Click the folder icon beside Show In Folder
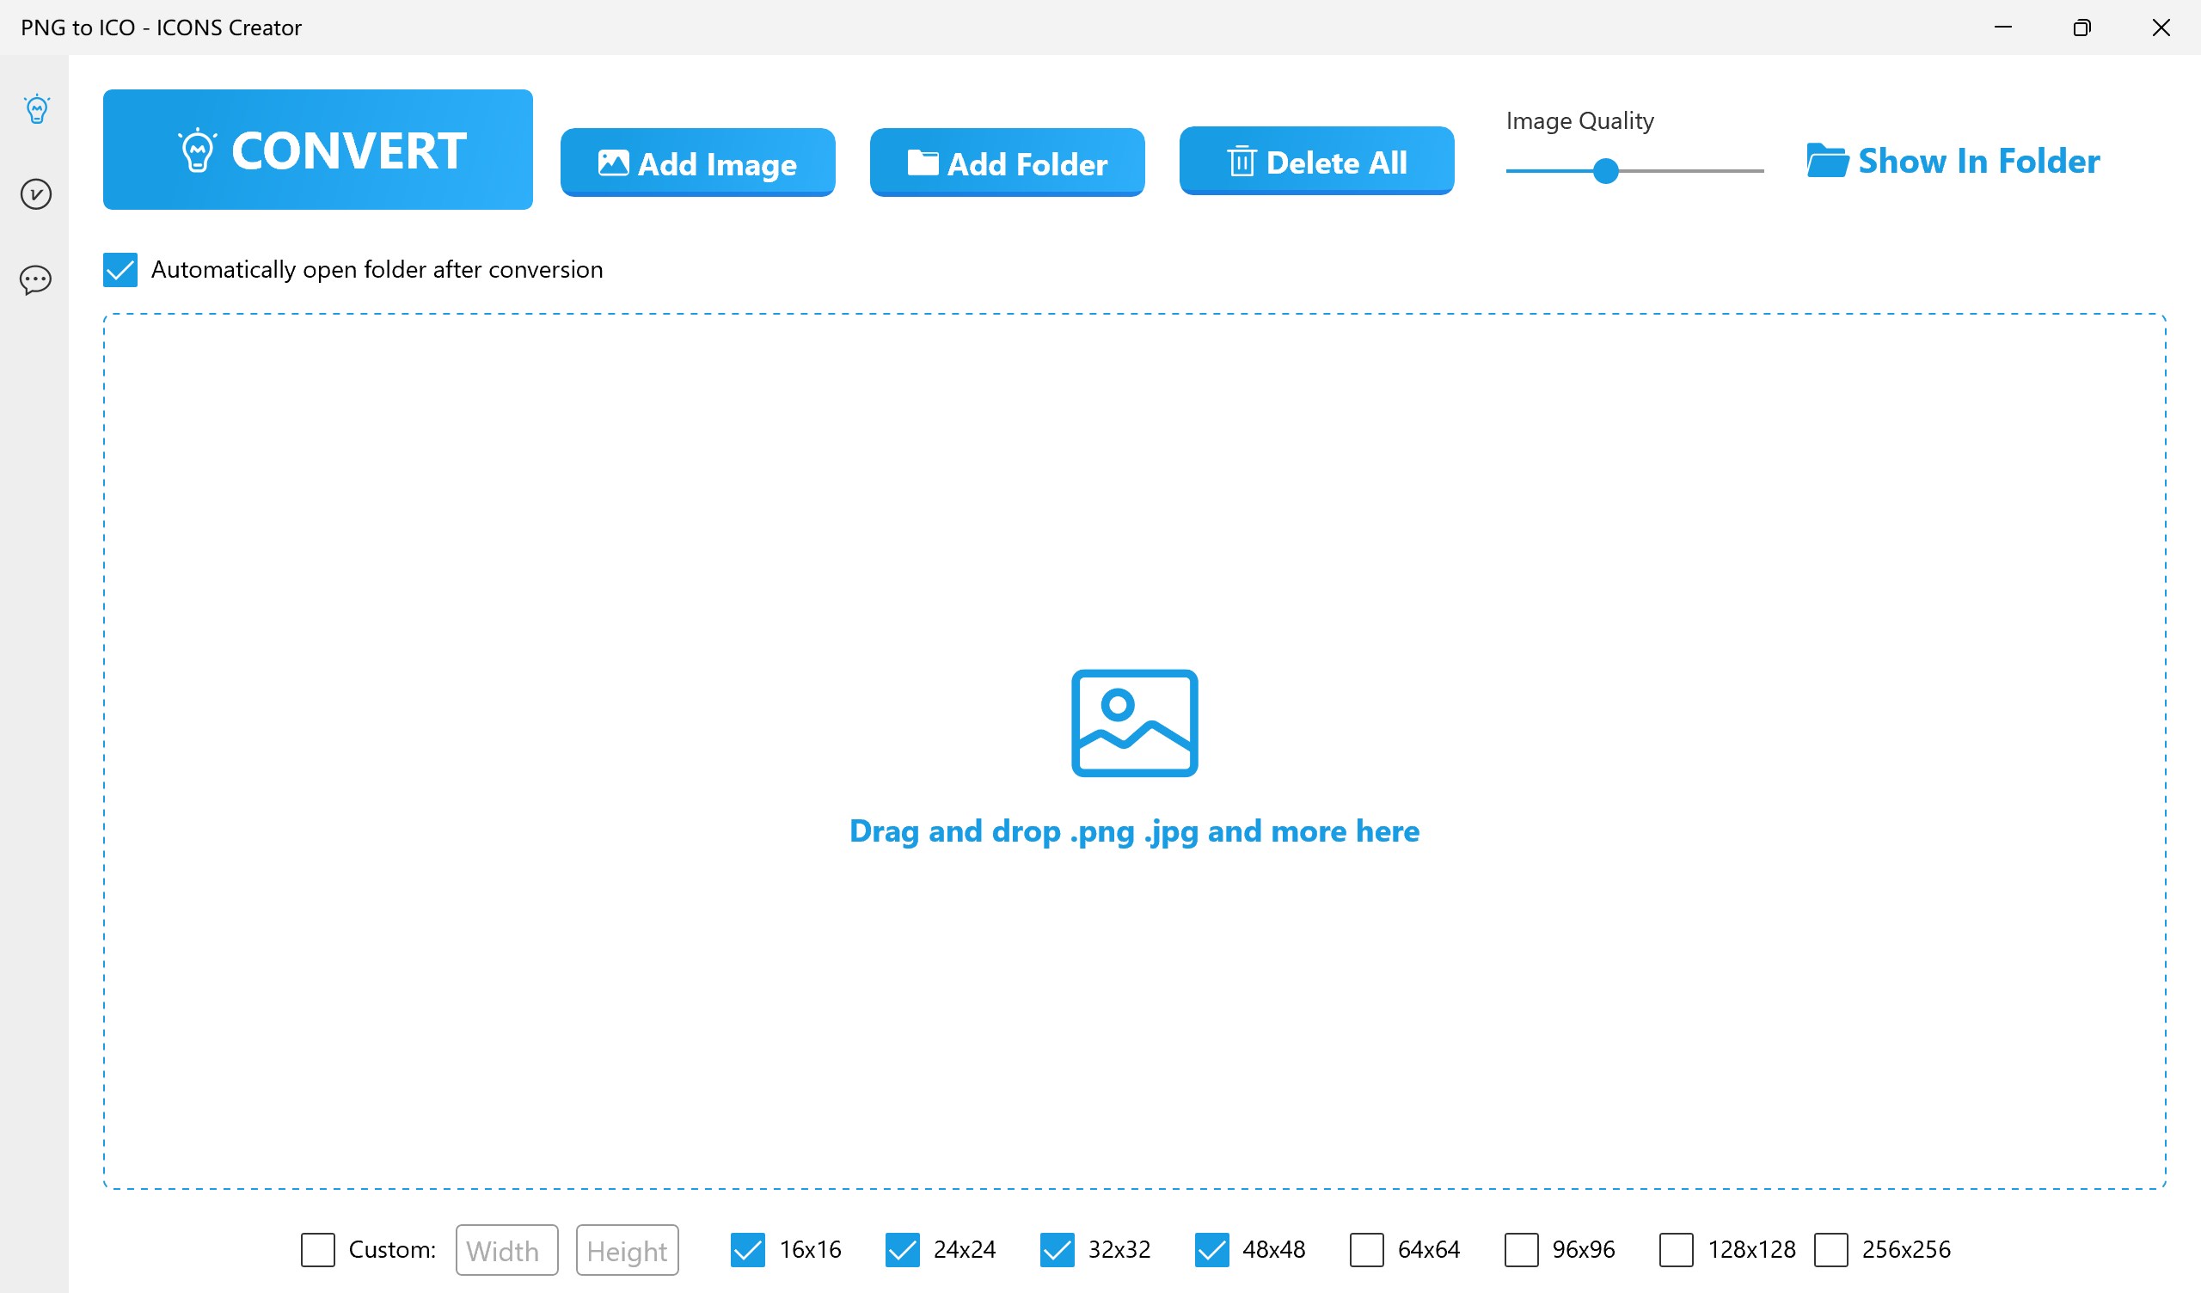The image size is (2201, 1293). (x=1826, y=161)
